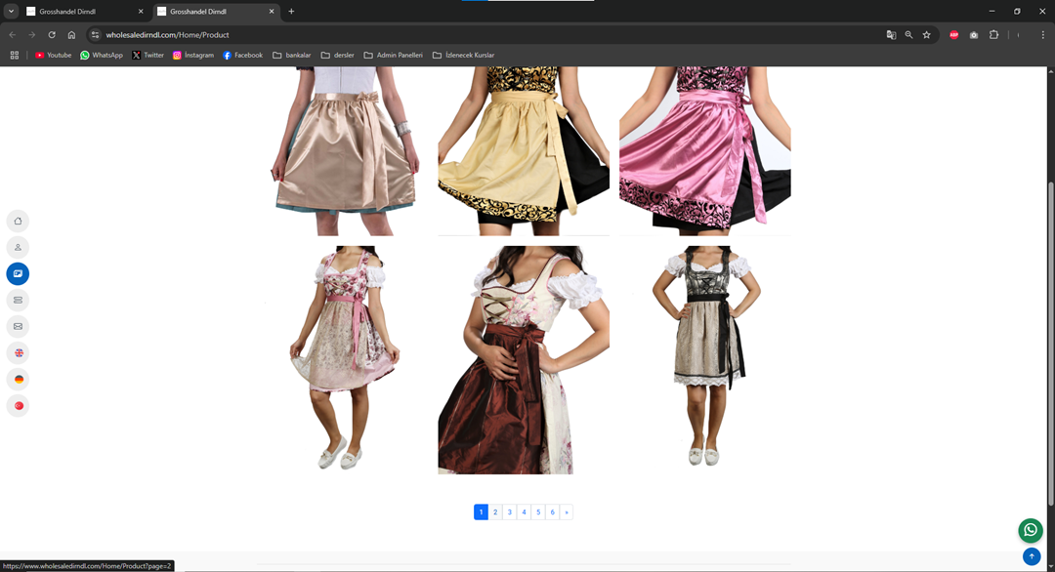The image size is (1055, 572).
Task: Open the Extensions puzzle menu
Action: click(993, 35)
